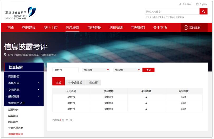Switch to the 创业板 tab
The image size is (214, 139).
coord(93,83)
